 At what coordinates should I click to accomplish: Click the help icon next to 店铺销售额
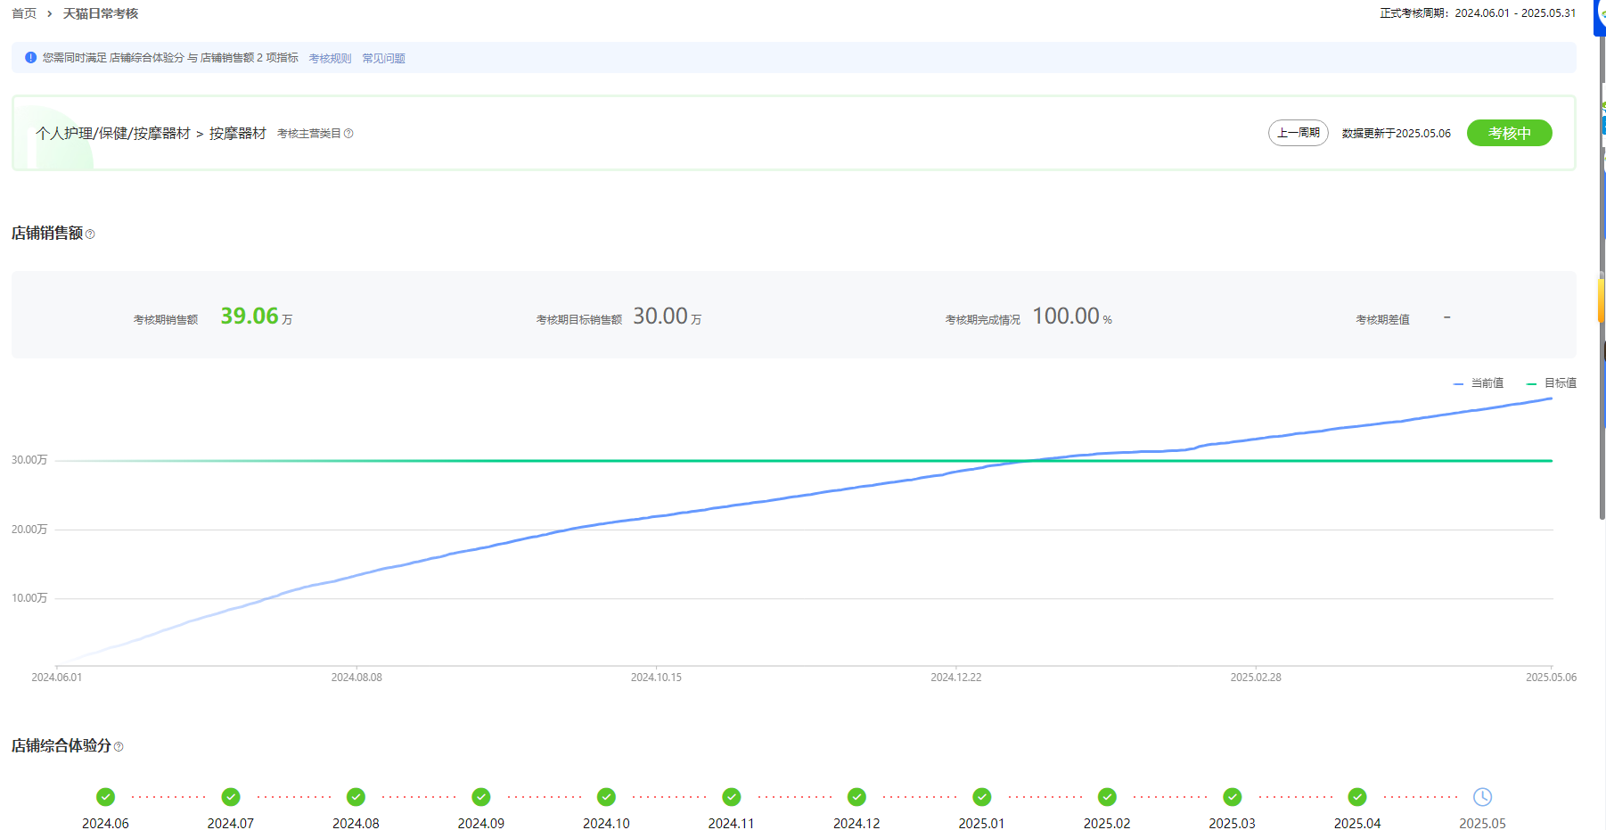pos(90,234)
